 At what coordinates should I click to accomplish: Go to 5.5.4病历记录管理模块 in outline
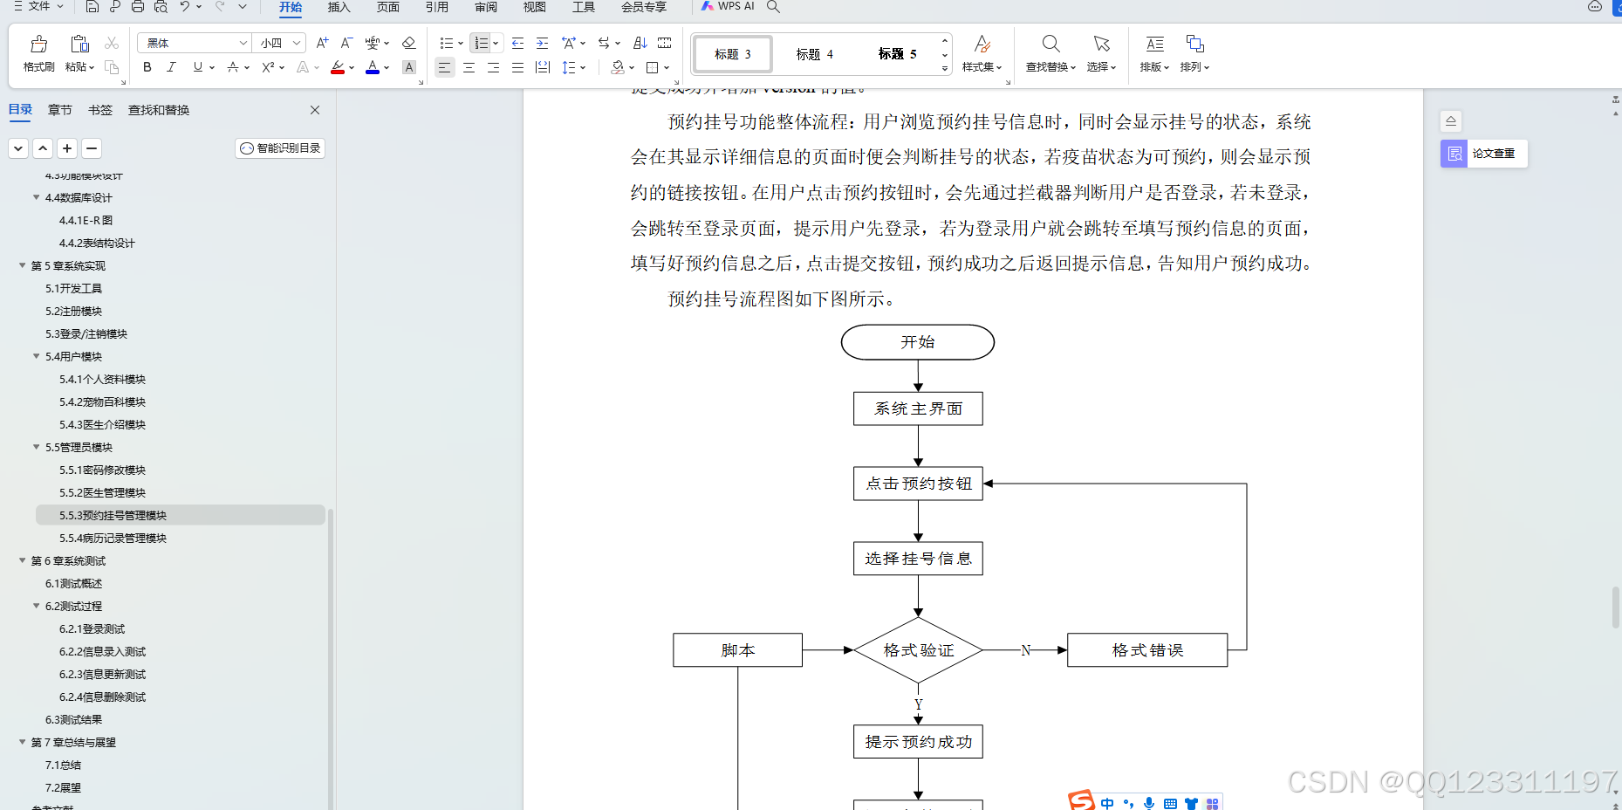coord(113,538)
